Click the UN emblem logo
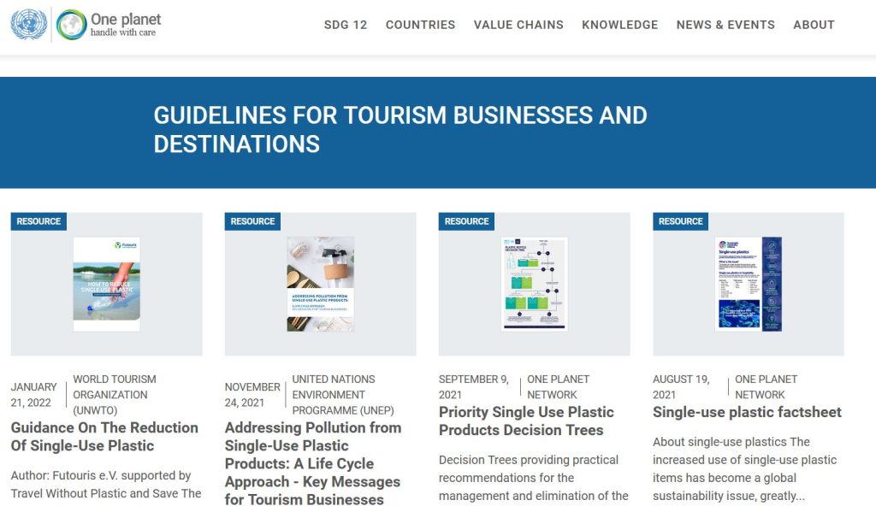Viewport: 876px width, 506px height. [29, 25]
